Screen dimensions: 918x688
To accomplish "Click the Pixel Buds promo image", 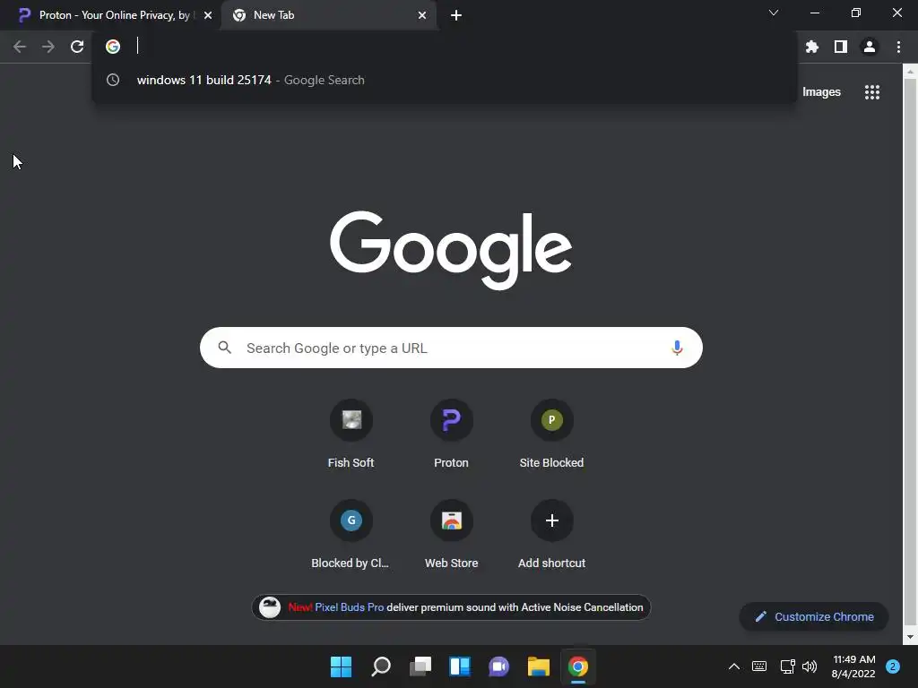I will point(270,607).
